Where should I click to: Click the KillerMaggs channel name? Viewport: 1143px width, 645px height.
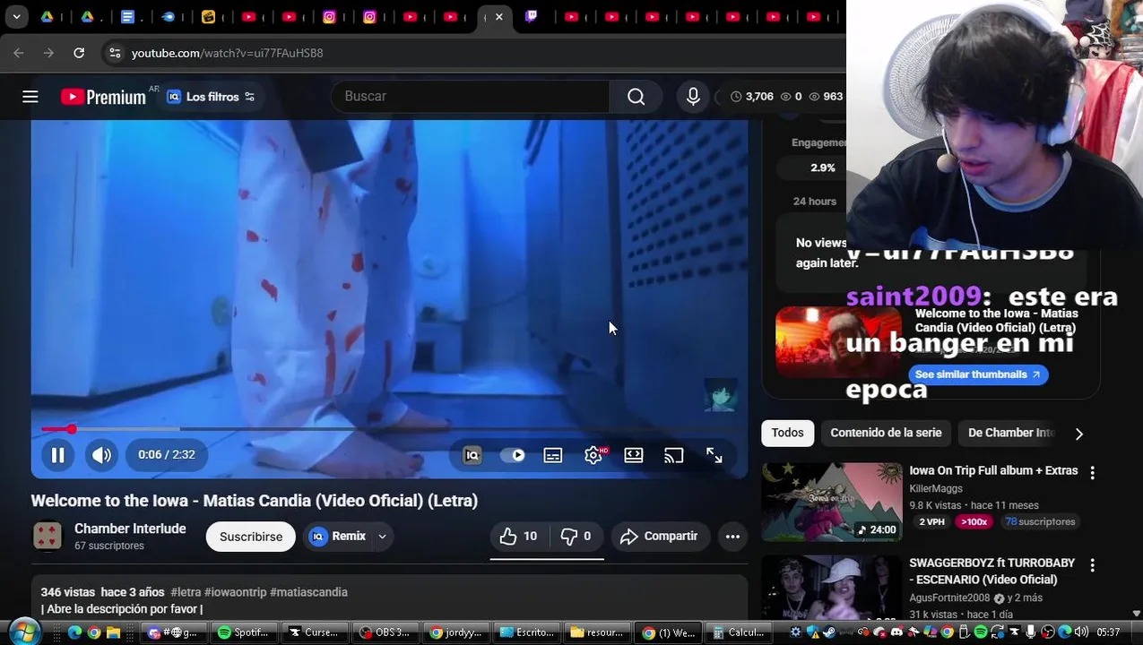coord(936,488)
